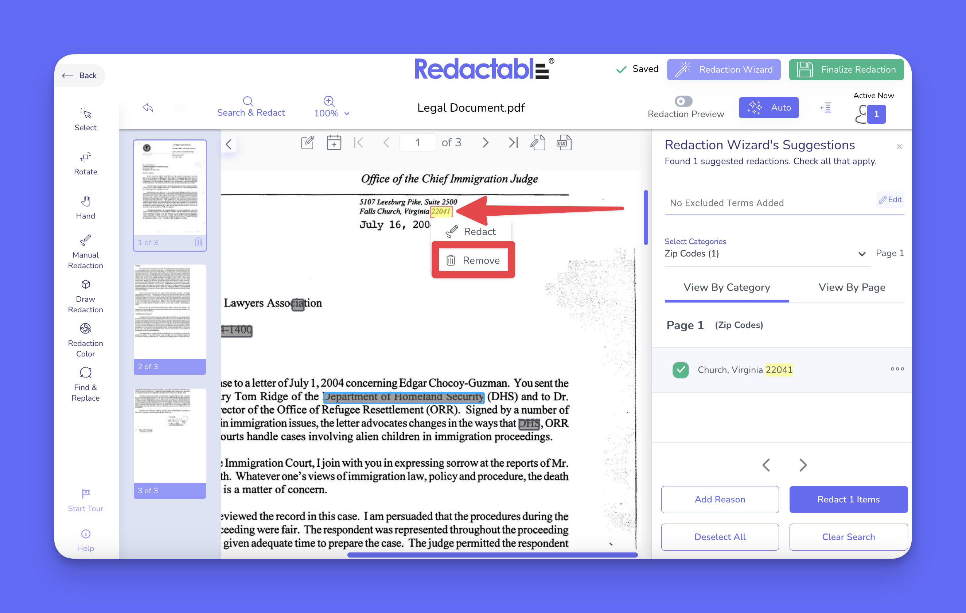Open Redaction Color picker
This screenshot has width=966, height=613.
[x=85, y=340]
